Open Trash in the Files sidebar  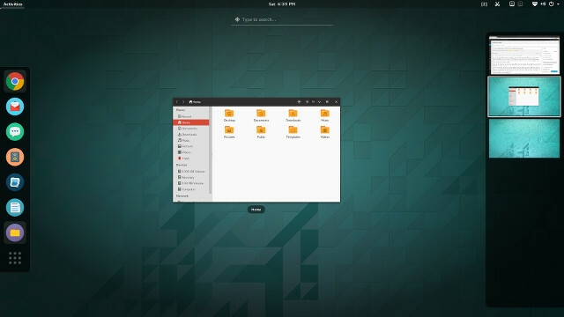(190, 158)
